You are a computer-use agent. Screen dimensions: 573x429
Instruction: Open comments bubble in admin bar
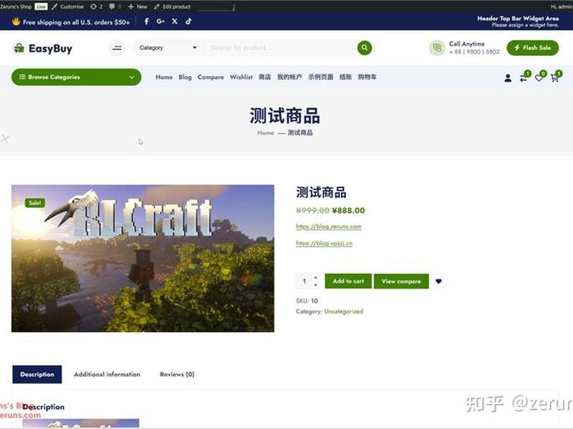115,6
